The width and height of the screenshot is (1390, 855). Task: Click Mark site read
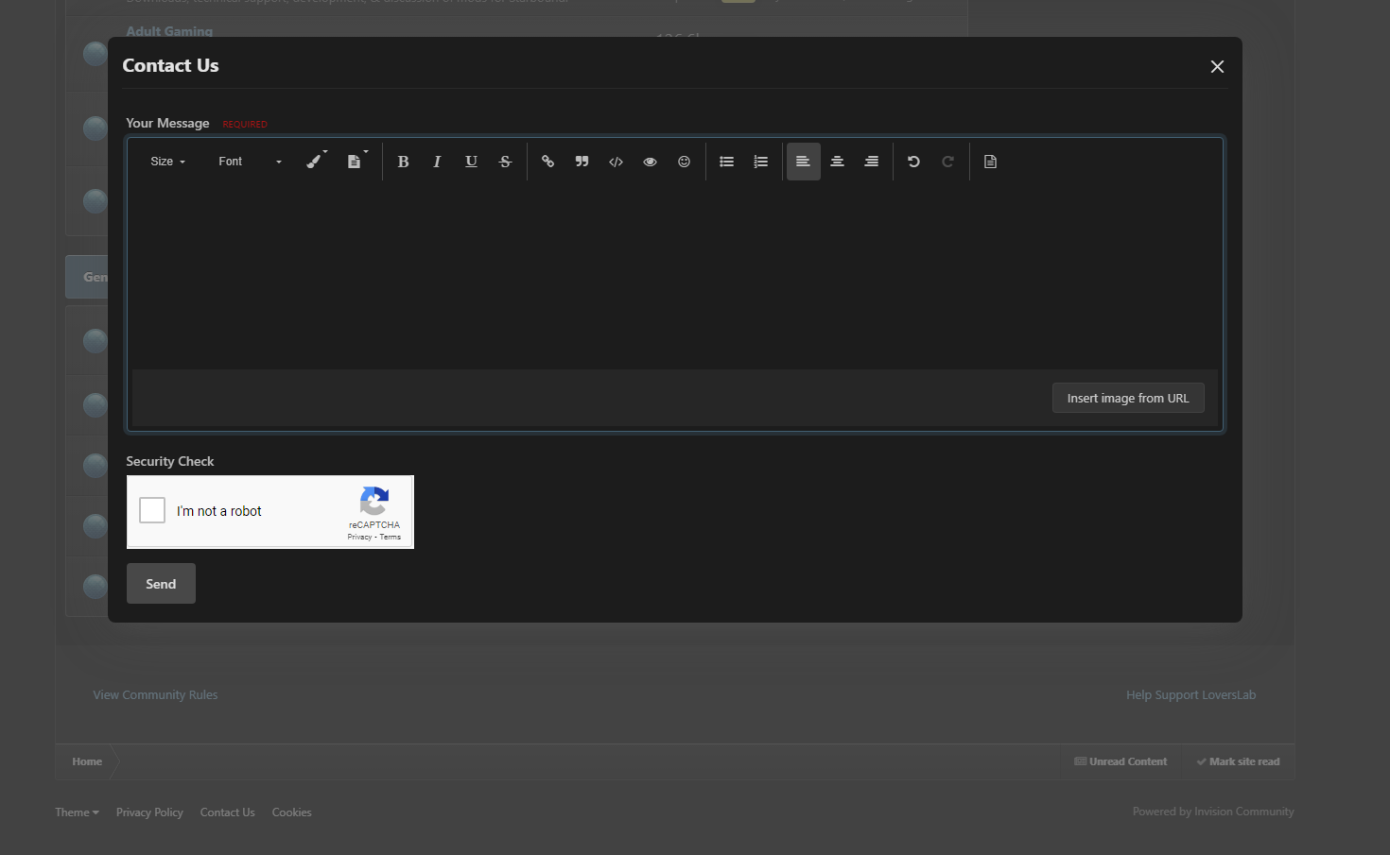tap(1238, 761)
